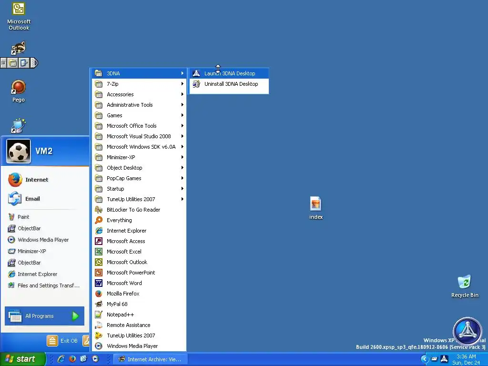Open the raccoon shortcut icon on desktop

19,48
